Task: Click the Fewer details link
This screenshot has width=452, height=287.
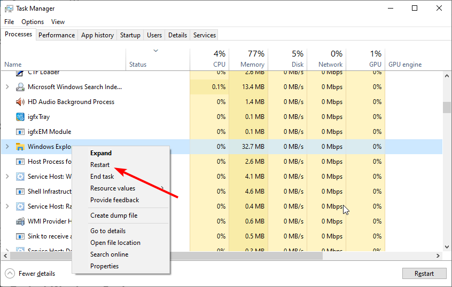Action: click(x=37, y=274)
